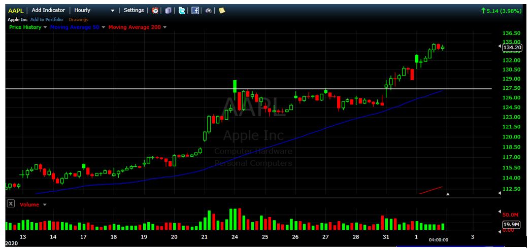Image resolution: width=531 pixels, height=249 pixels.
Task: Expand the Moving Average 200 options arrow
Action: 165,27
